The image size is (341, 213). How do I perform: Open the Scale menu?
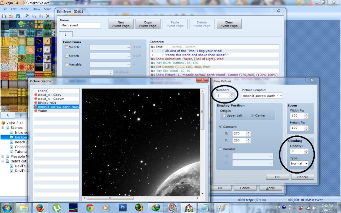[47, 9]
